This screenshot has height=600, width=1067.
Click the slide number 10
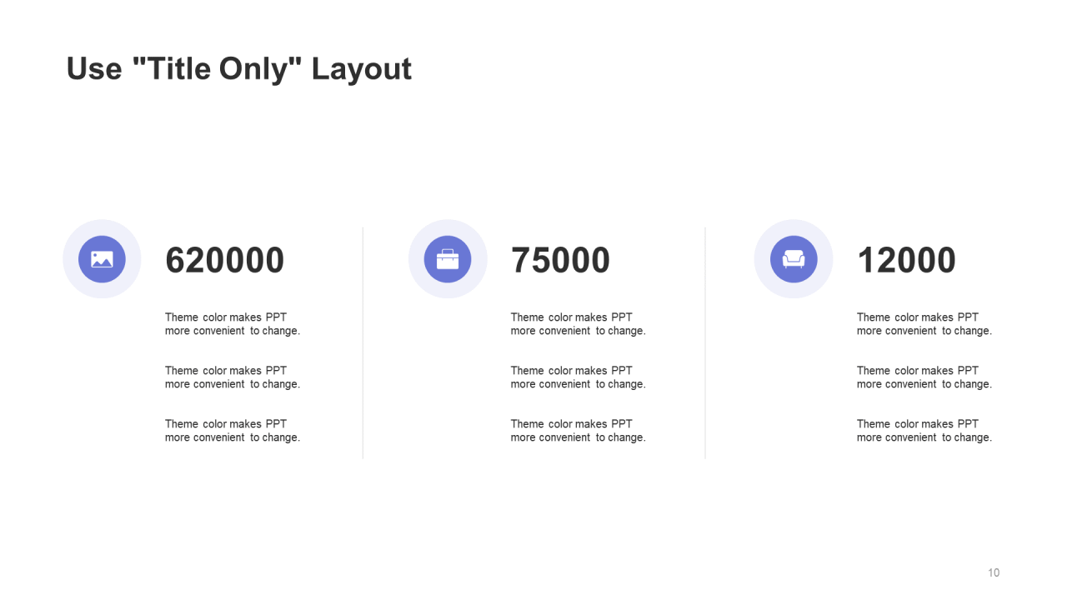tap(994, 572)
